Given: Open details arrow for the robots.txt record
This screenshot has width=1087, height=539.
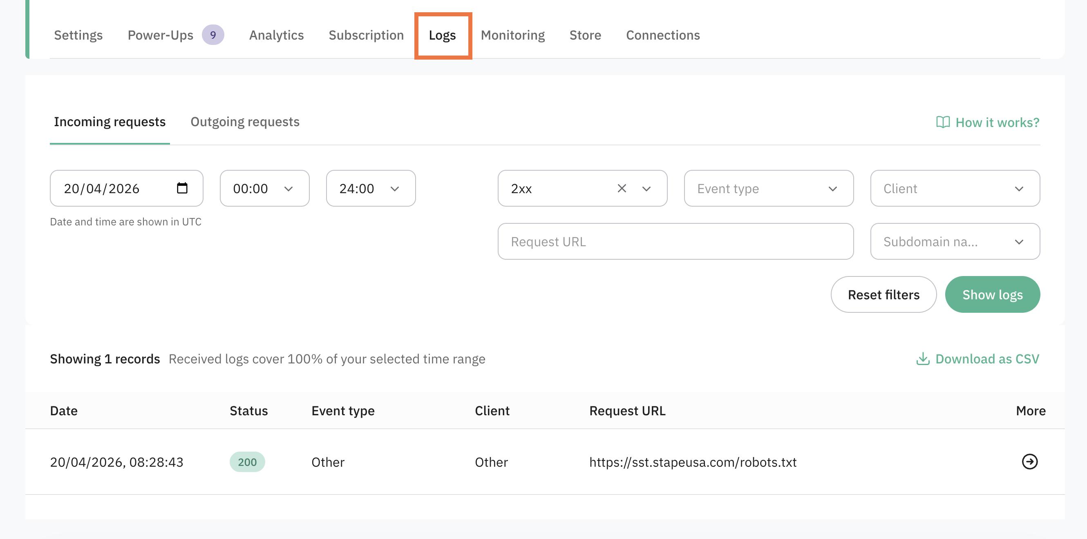Looking at the screenshot, I should coord(1030,461).
